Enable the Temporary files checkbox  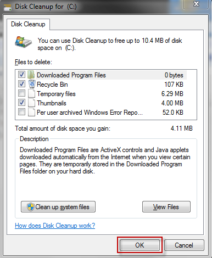click(x=21, y=93)
